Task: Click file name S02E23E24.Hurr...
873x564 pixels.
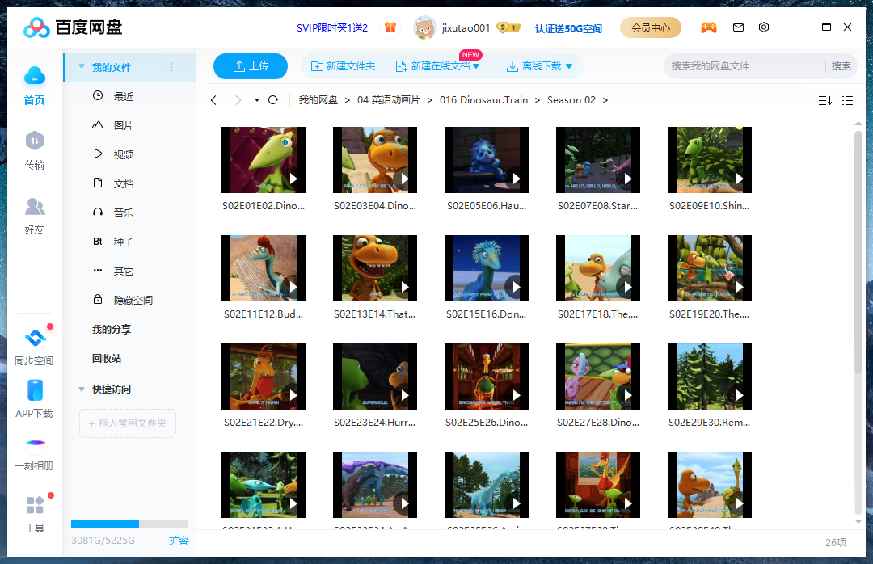Action: pyautogui.click(x=375, y=423)
